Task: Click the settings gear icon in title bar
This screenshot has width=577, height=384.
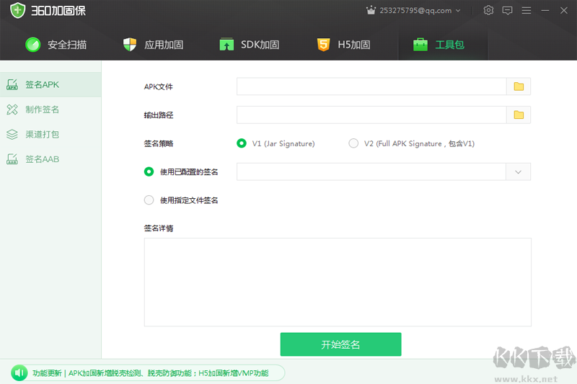Action: [x=488, y=10]
